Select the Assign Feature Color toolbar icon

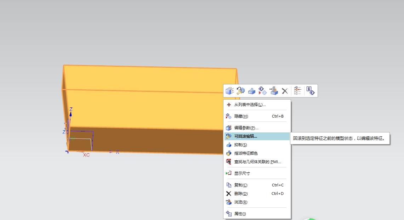tap(262, 91)
